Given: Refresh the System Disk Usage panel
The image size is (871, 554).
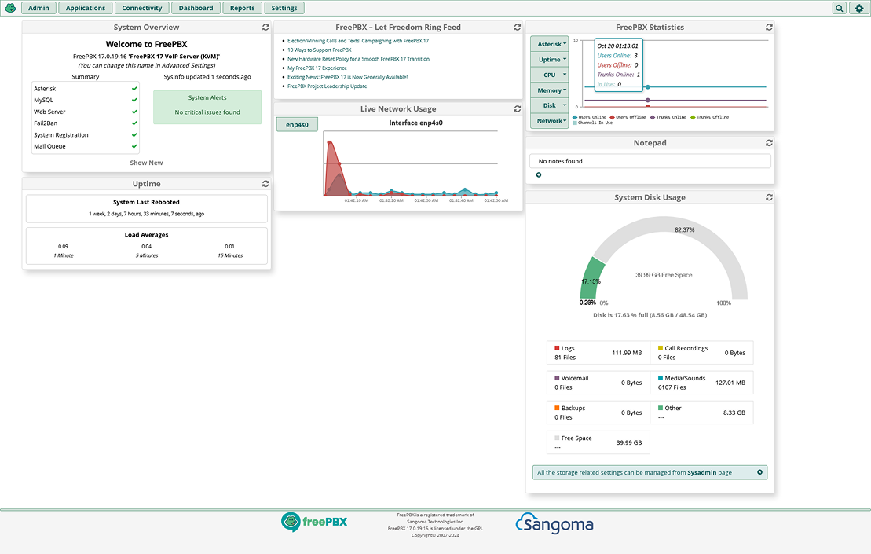Looking at the screenshot, I should pyautogui.click(x=769, y=198).
